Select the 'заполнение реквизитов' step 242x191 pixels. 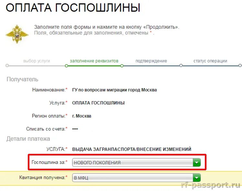coord(94,61)
